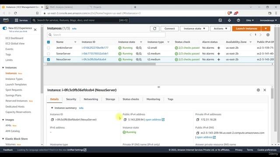Click the Connect button
280x157 pixels.
(170, 28)
